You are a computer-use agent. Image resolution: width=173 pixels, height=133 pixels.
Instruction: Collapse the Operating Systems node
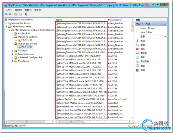click(x=13, y=37)
